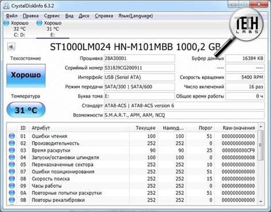Click status icon for attribute 03 Время раскрутки

[12, 150]
